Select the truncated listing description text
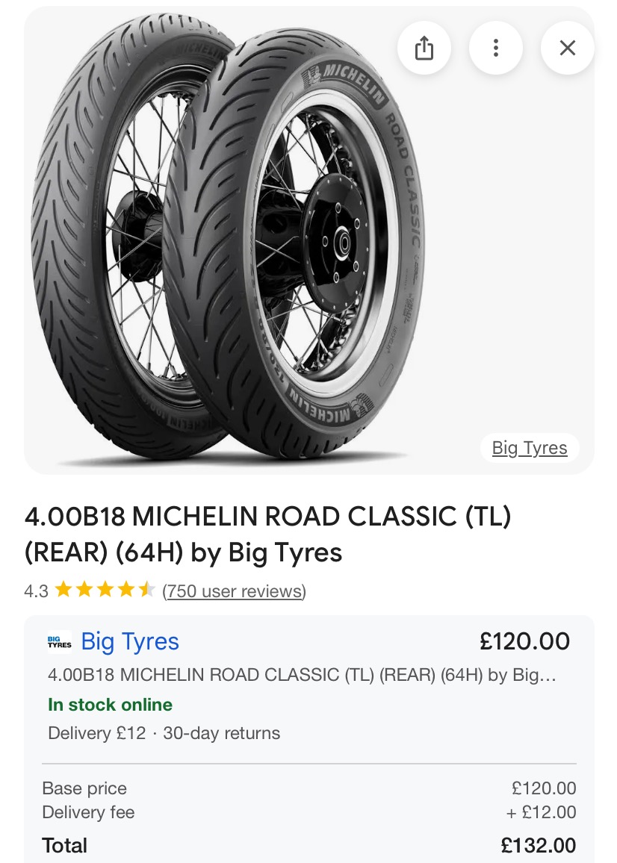Screen dimensions: 617x863 click(302, 676)
